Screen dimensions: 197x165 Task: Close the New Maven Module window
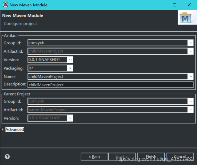point(189,5)
